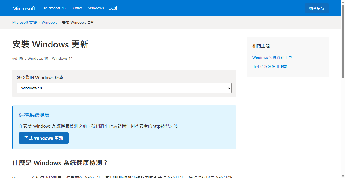Image resolution: width=345 pixels, height=178 pixels.
Task: Click the 適用於：Windows 10、Windows 11 text
Action: [42, 58]
